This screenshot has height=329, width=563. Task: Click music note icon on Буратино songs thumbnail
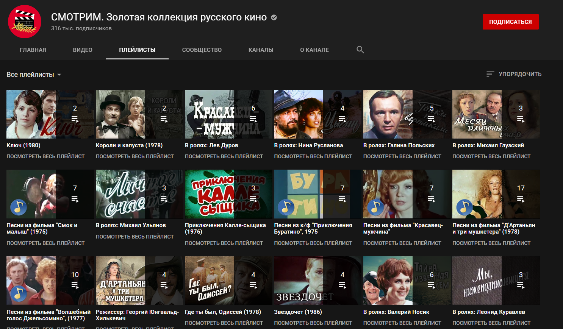[286, 207]
